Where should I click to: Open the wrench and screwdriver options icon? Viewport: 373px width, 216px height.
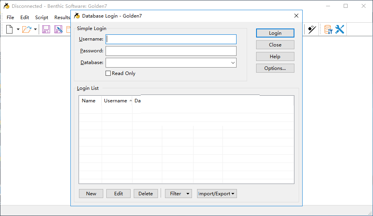(340, 29)
